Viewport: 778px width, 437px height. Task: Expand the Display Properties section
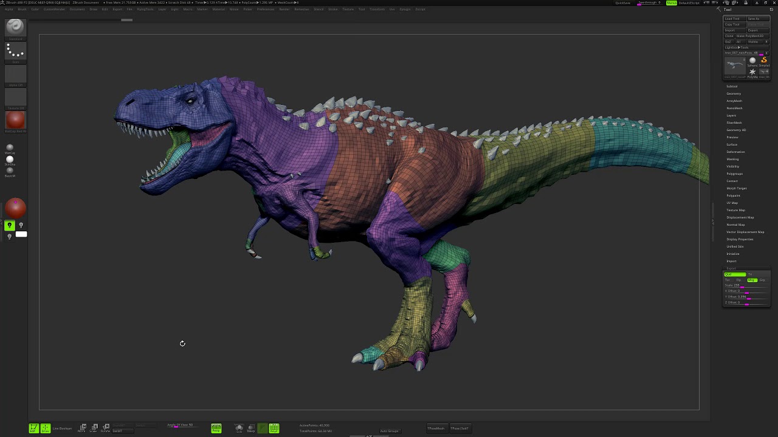point(740,239)
